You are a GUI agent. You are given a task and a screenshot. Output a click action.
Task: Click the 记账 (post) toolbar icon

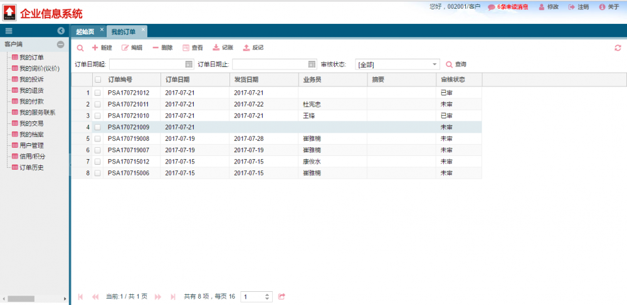[216, 48]
